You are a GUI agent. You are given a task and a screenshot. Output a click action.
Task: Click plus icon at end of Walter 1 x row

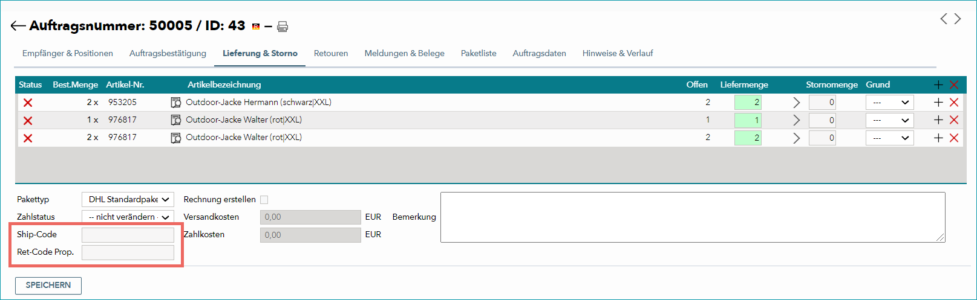[938, 120]
